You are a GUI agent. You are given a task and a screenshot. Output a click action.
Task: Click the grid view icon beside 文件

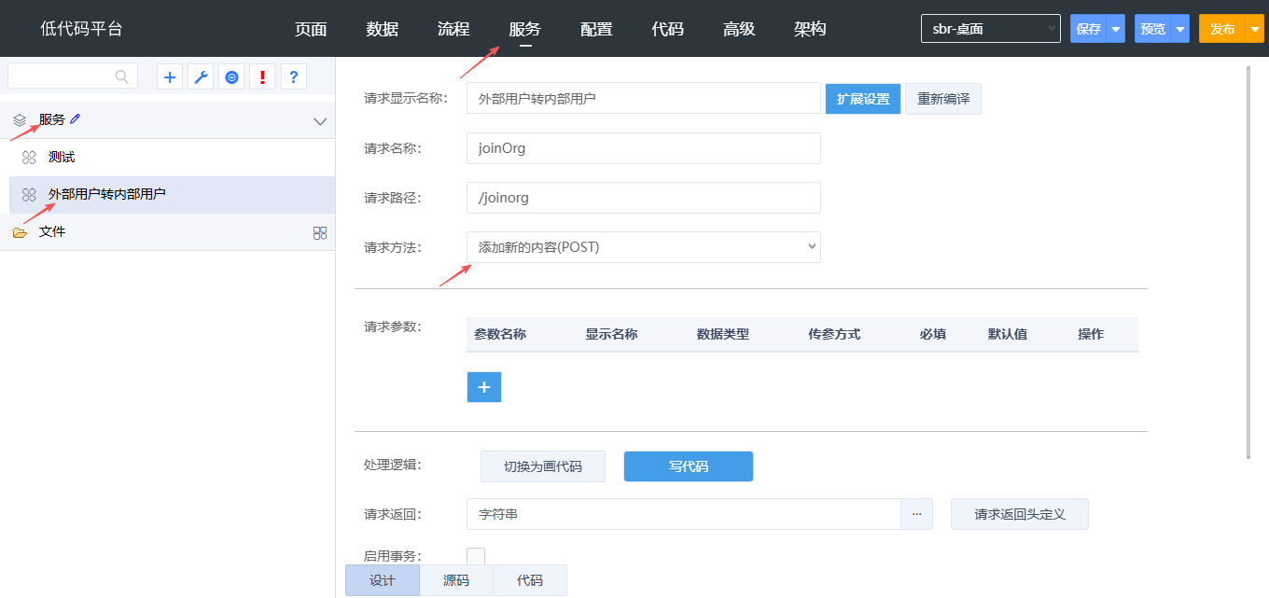(320, 232)
